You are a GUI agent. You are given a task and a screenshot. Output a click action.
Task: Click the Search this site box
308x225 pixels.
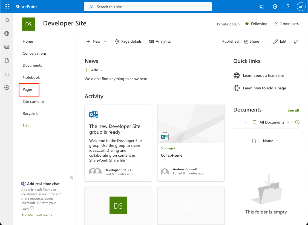pyautogui.click(x=148, y=7)
